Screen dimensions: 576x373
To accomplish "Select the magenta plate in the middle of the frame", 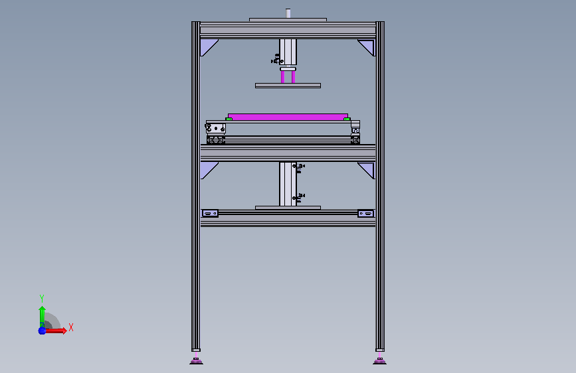I will click(x=288, y=117).
